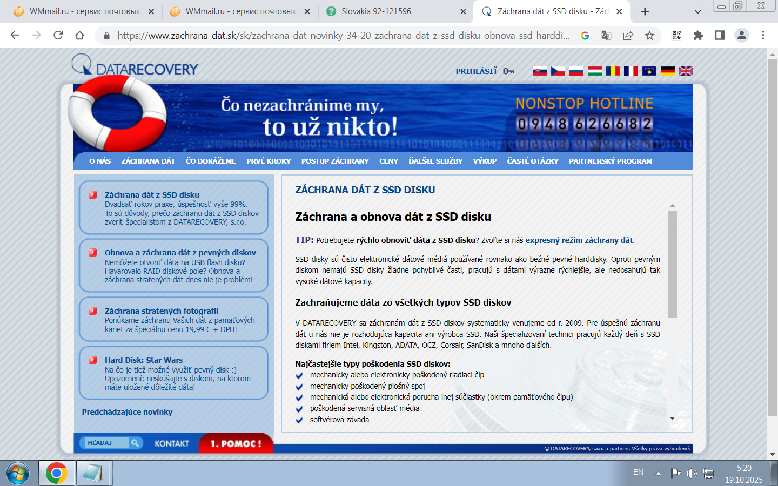Click the key icon next to PRIHLÁSIŤ
This screenshot has width=778, height=486.
(x=508, y=71)
